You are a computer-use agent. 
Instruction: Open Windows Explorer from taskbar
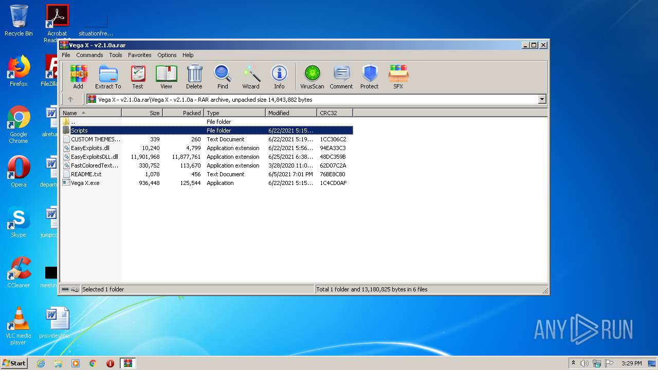click(x=58, y=363)
